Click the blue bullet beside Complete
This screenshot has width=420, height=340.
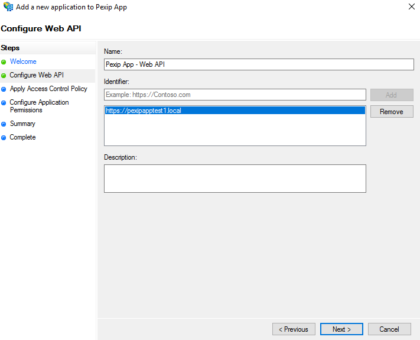pyautogui.click(x=4, y=138)
